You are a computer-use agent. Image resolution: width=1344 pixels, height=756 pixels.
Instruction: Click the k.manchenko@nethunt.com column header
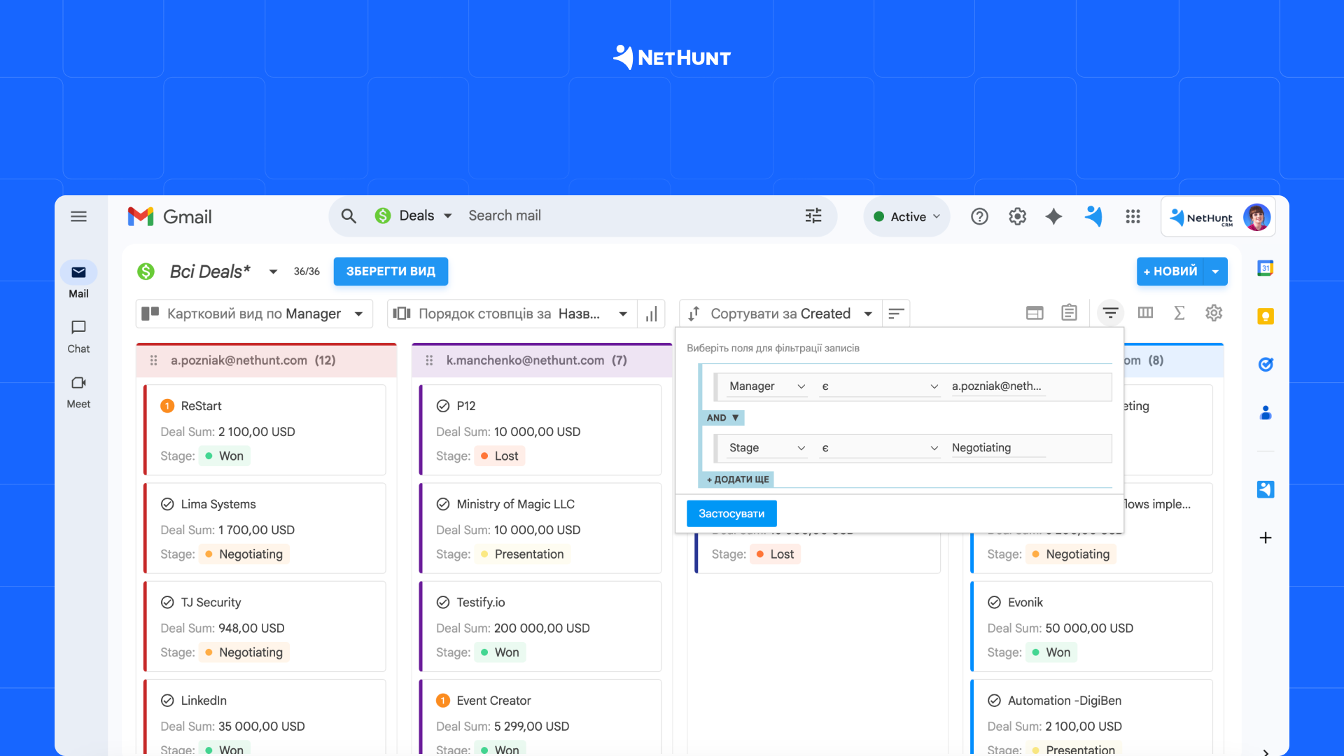pos(541,360)
